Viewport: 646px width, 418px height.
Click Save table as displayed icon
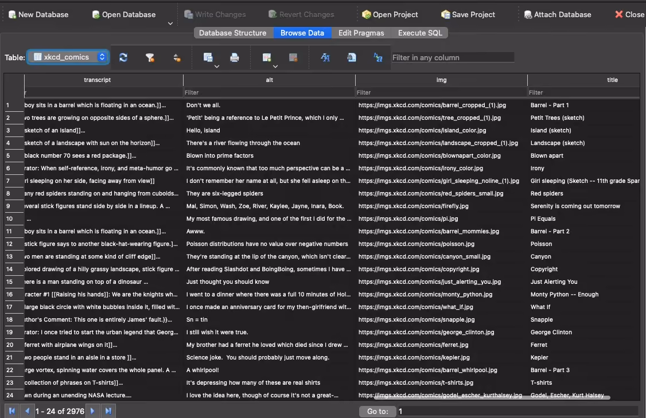point(208,58)
